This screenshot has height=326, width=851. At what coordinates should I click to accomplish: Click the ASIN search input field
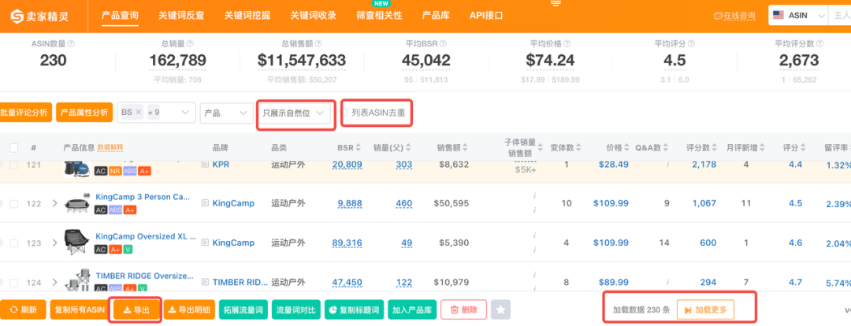pos(840,15)
